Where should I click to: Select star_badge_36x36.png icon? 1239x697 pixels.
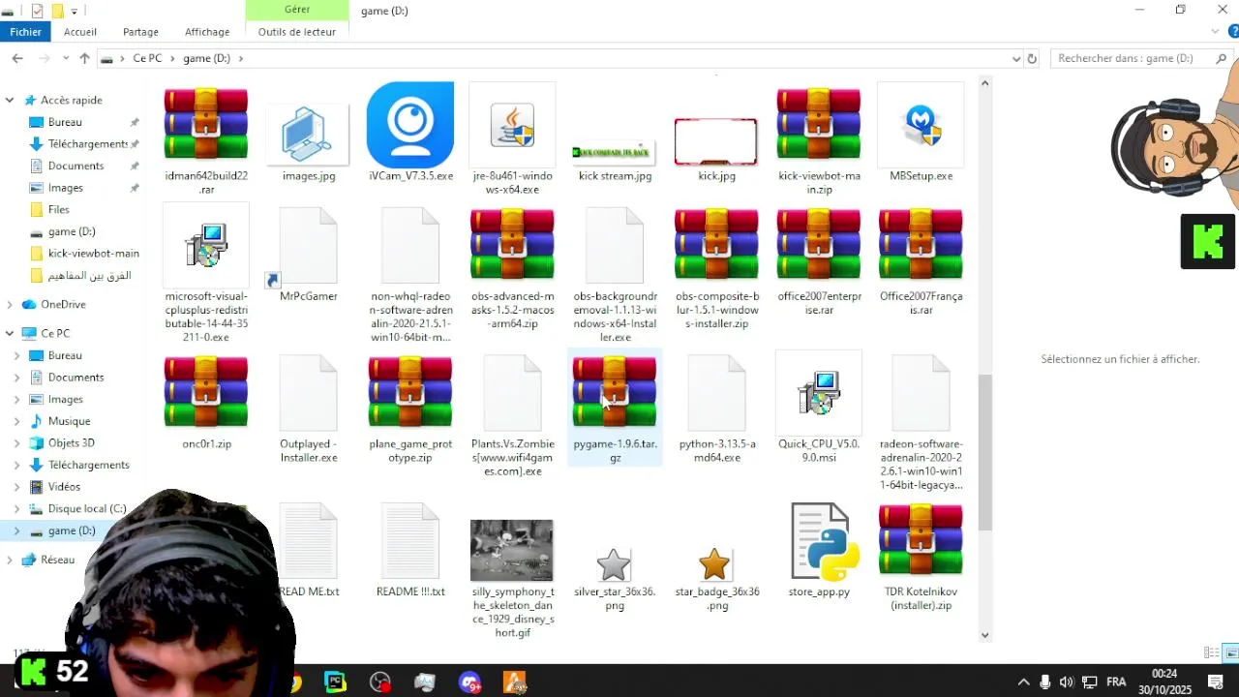coord(714,564)
